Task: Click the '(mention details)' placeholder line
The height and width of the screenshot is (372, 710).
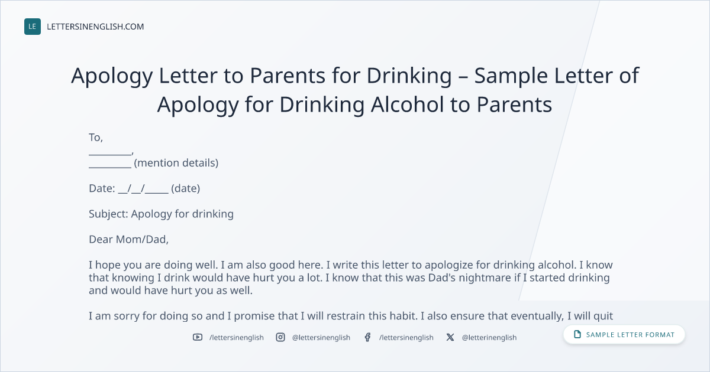Action: [154, 163]
